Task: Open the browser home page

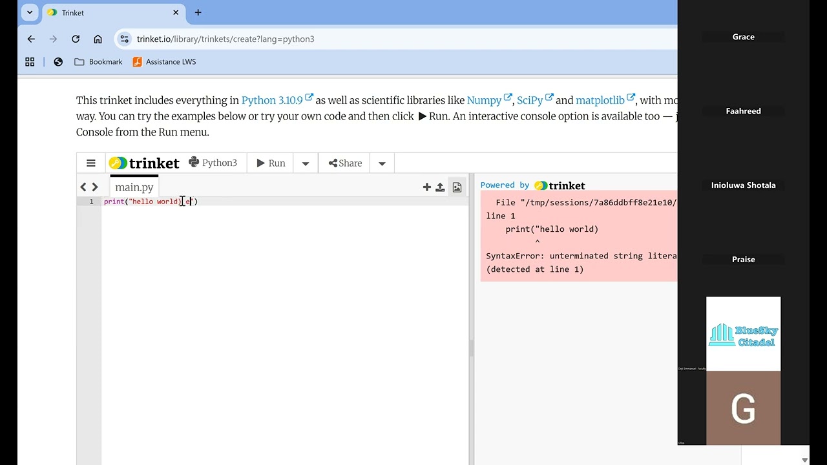Action: [98, 39]
